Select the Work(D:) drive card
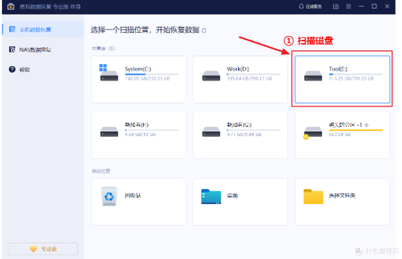 (240, 79)
